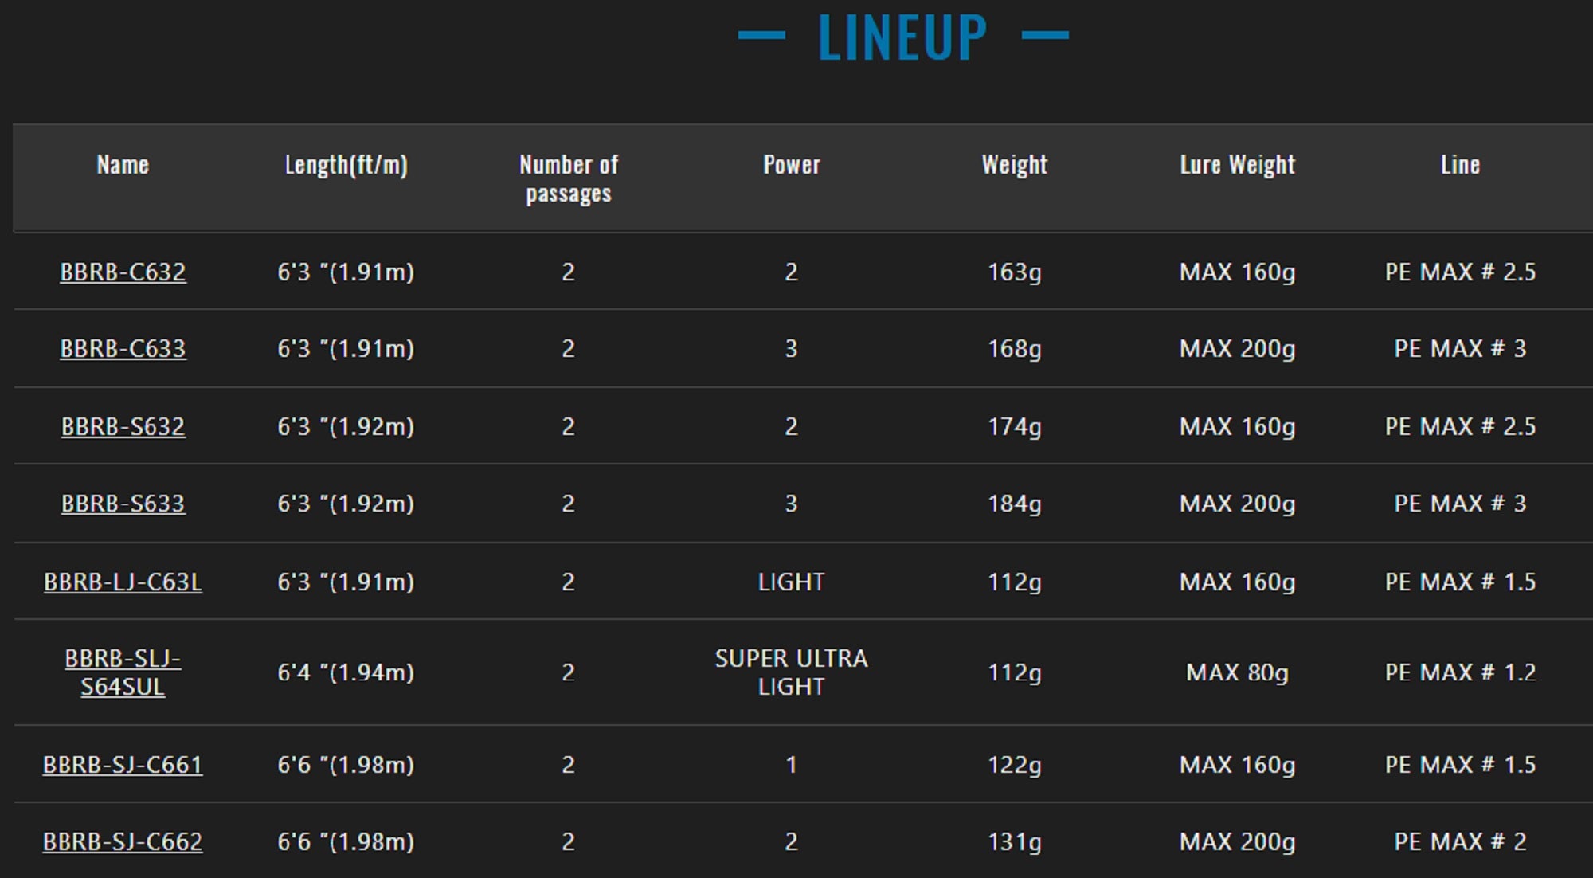This screenshot has width=1593, height=878.
Task: Click the Name column header
Action: (x=123, y=165)
